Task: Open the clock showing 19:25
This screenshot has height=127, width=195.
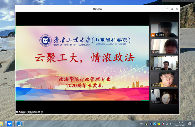Action: pyautogui.click(x=180, y=124)
